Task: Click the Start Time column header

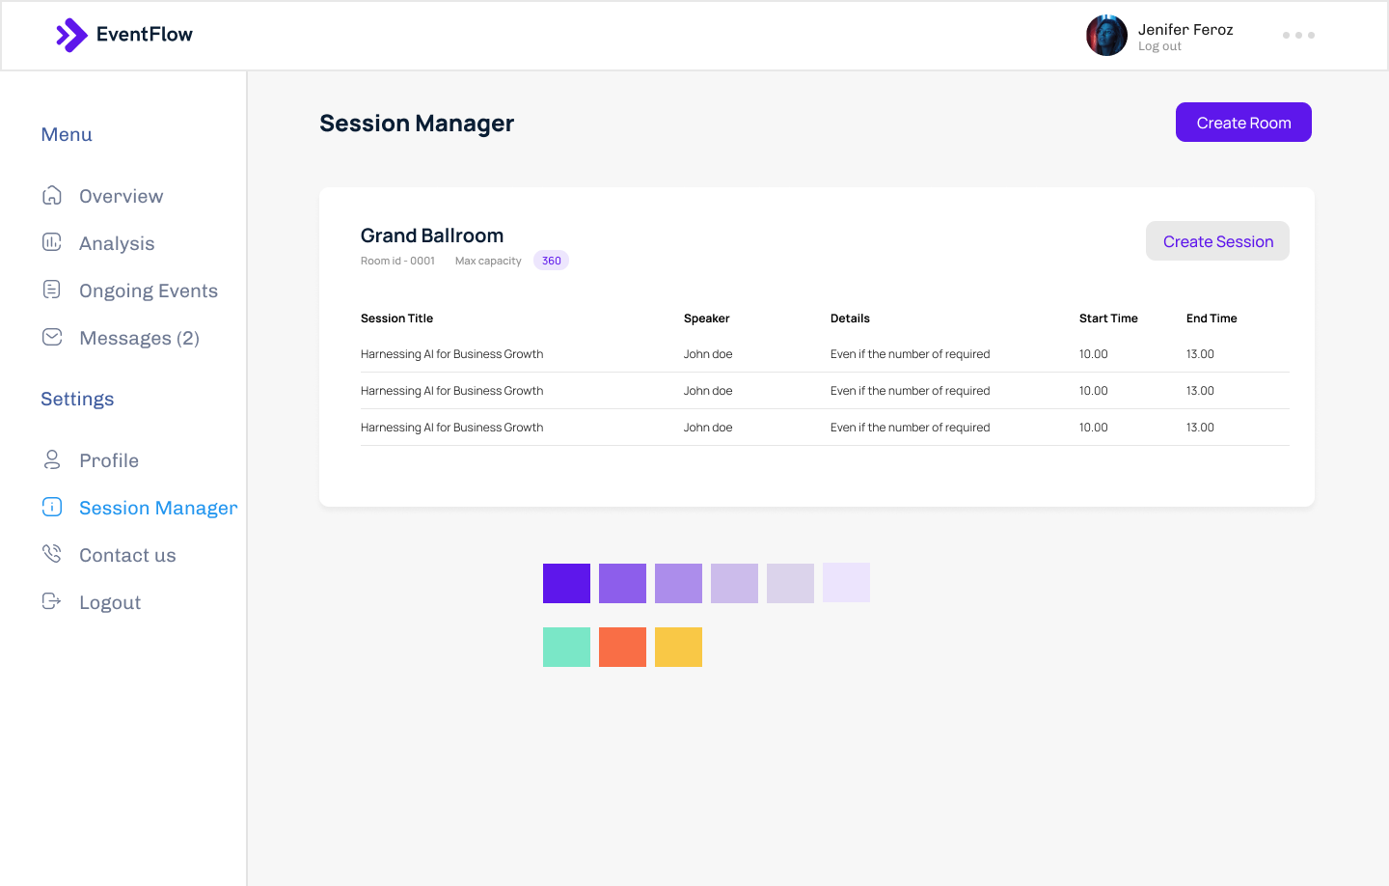Action: (1108, 318)
